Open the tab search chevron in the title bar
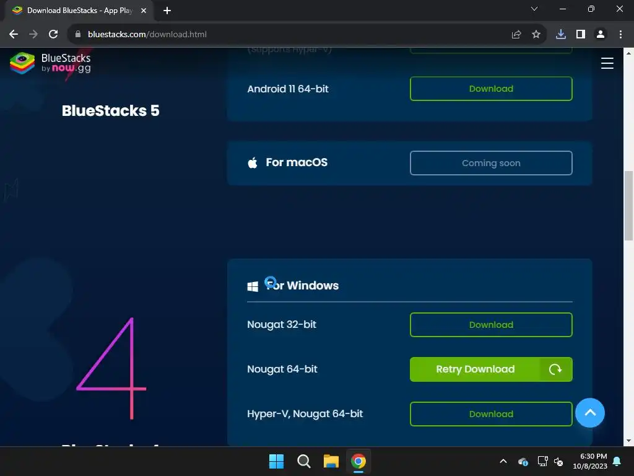This screenshot has width=634, height=476. pyautogui.click(x=534, y=9)
